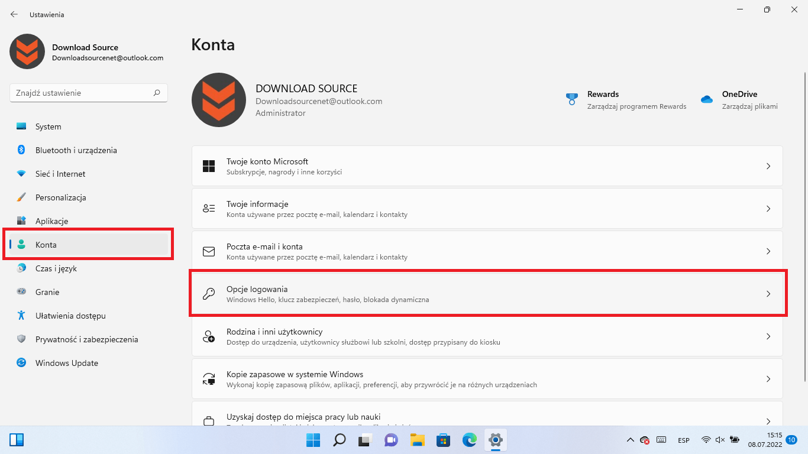Viewport: 808px width, 454px height.
Task: Open File Explorer from taskbar
Action: coord(418,440)
